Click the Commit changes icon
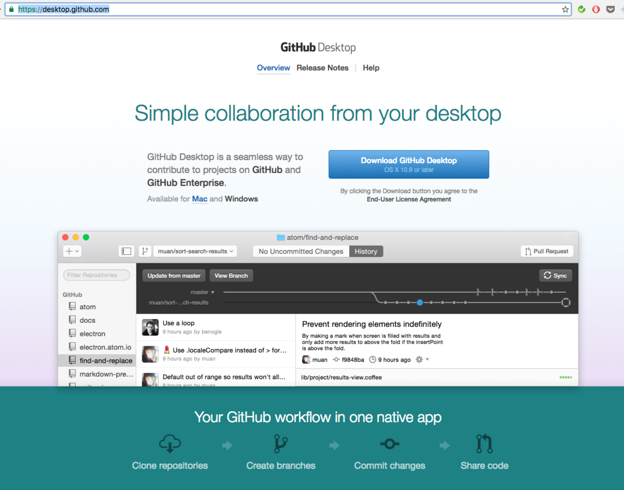This screenshot has width=624, height=490. coord(390,444)
